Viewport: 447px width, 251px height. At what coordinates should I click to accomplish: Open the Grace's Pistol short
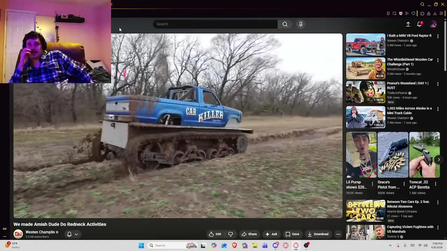393,155
